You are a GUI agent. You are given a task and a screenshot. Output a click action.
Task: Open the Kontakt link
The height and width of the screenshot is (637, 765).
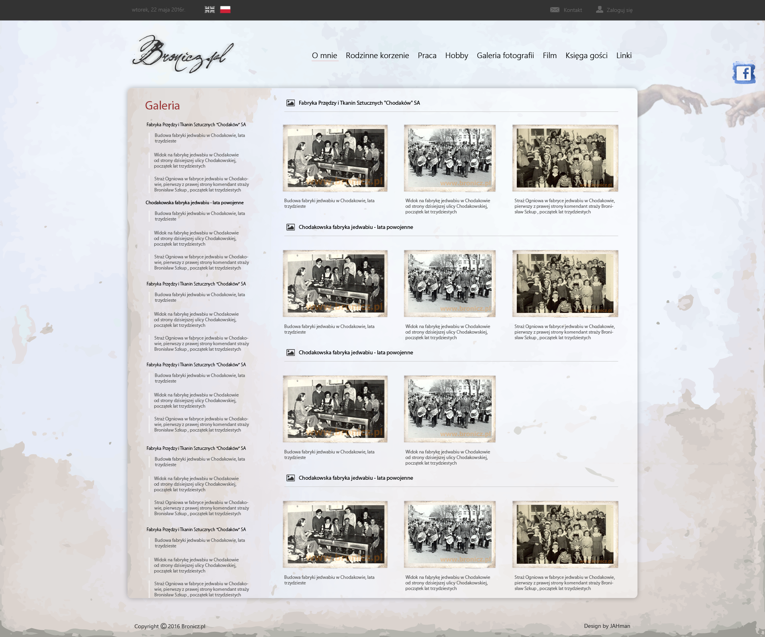coord(573,10)
